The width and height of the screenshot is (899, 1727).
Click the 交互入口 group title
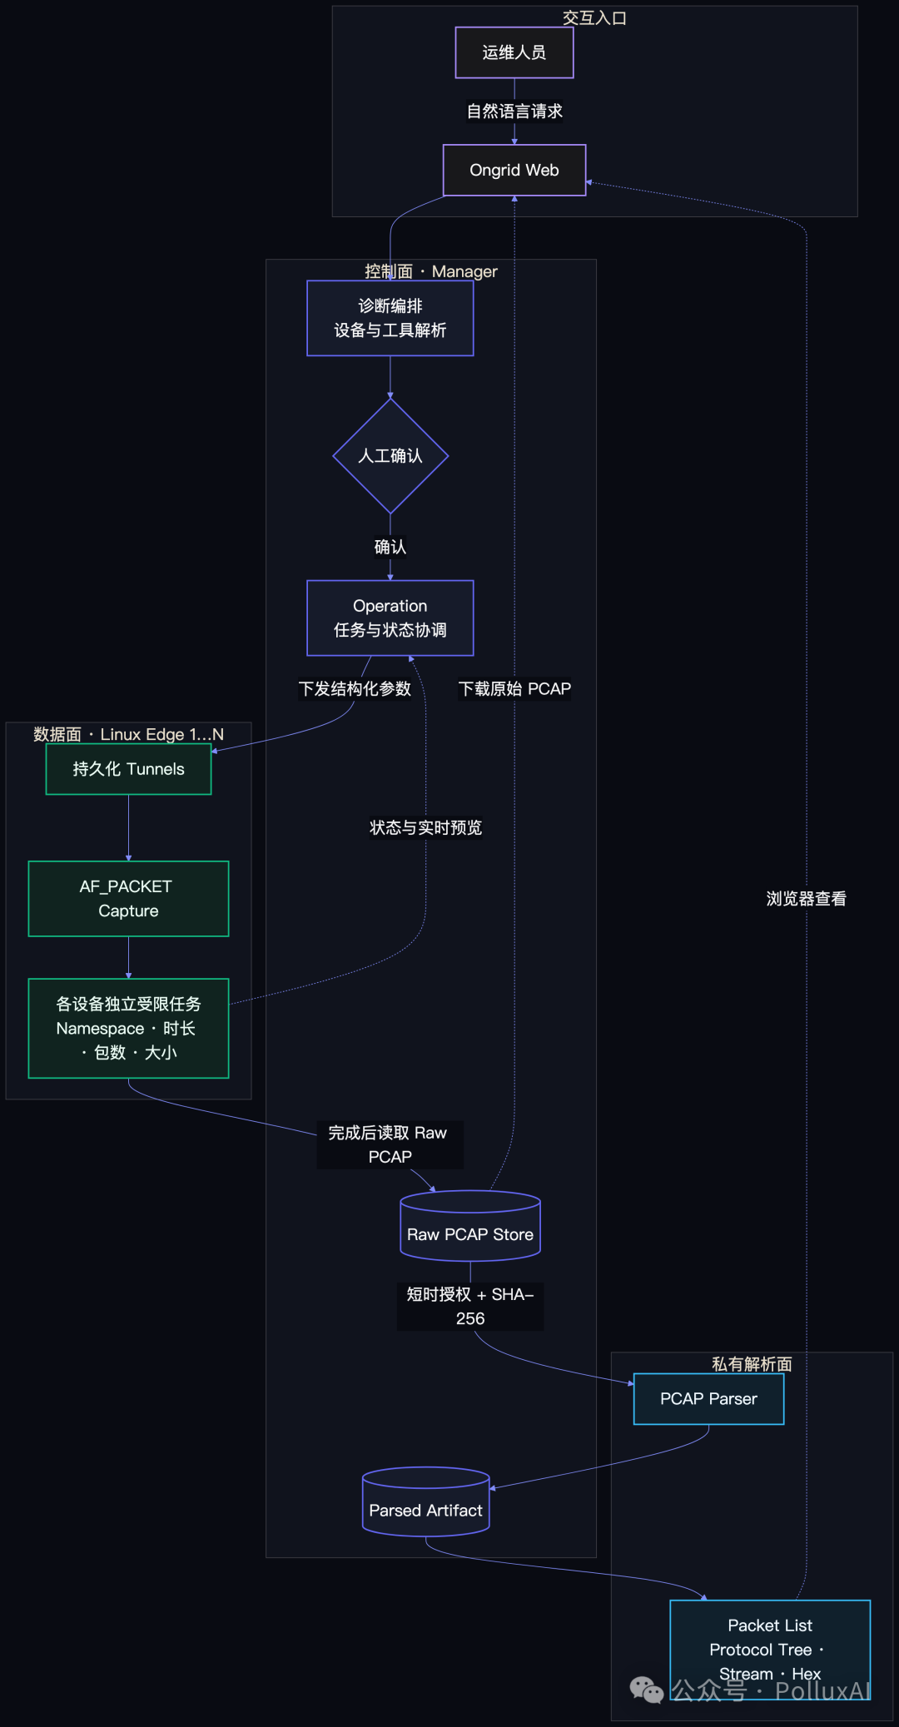click(594, 18)
